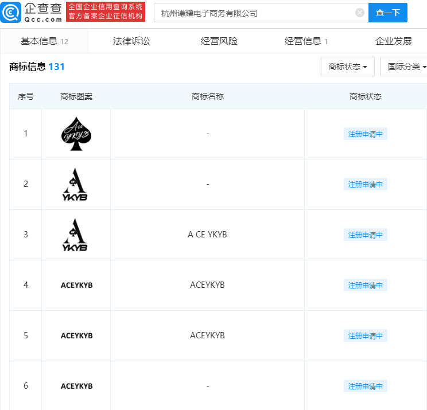Click ACEYKYB name in row 4

pyautogui.click(x=207, y=285)
